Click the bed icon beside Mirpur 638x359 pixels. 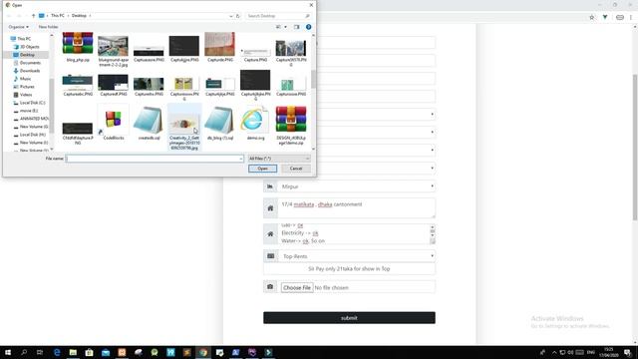pyautogui.click(x=270, y=186)
